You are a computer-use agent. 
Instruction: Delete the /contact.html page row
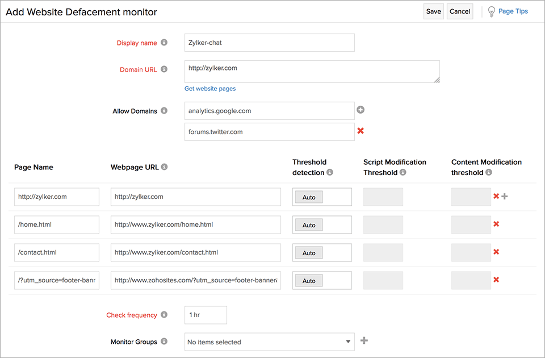[x=496, y=251]
